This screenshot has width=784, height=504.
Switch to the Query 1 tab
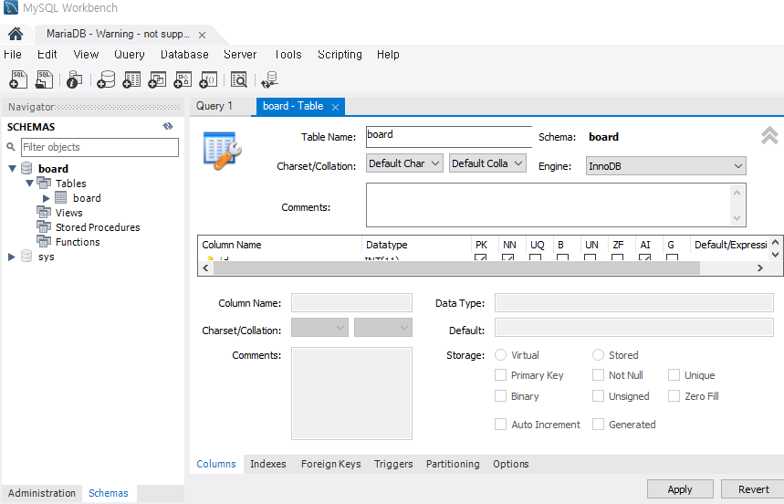pyautogui.click(x=214, y=106)
